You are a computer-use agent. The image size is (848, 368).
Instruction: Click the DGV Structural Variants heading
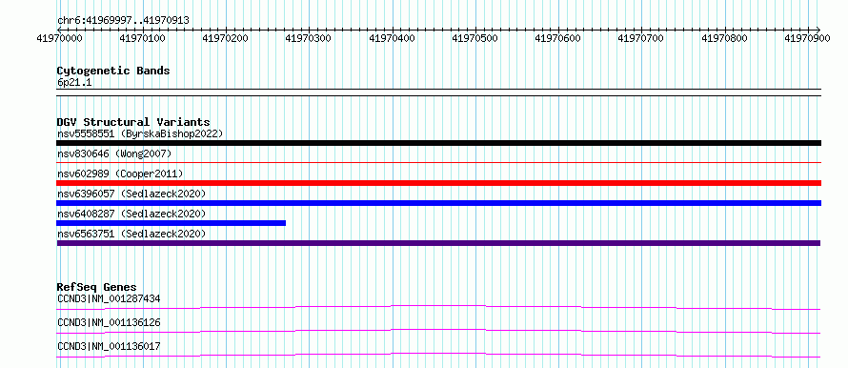(133, 122)
